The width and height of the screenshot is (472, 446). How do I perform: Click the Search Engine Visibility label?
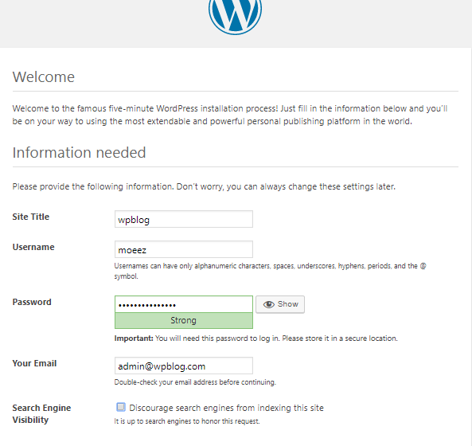(x=41, y=414)
